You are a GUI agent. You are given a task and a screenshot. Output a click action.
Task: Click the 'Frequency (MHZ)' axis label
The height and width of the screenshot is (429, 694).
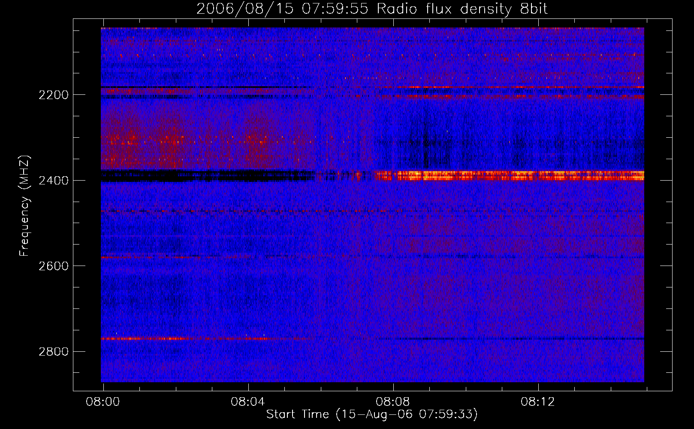tap(24, 206)
